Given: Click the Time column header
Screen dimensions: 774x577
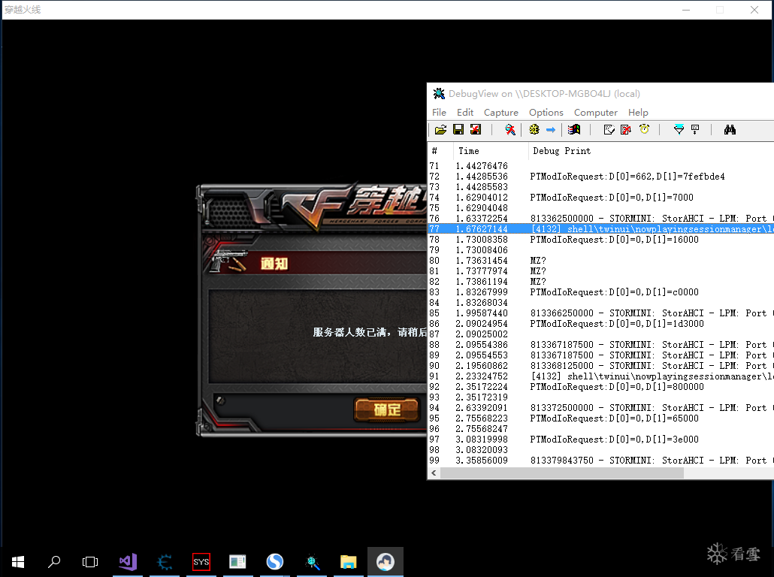Looking at the screenshot, I should (x=491, y=151).
